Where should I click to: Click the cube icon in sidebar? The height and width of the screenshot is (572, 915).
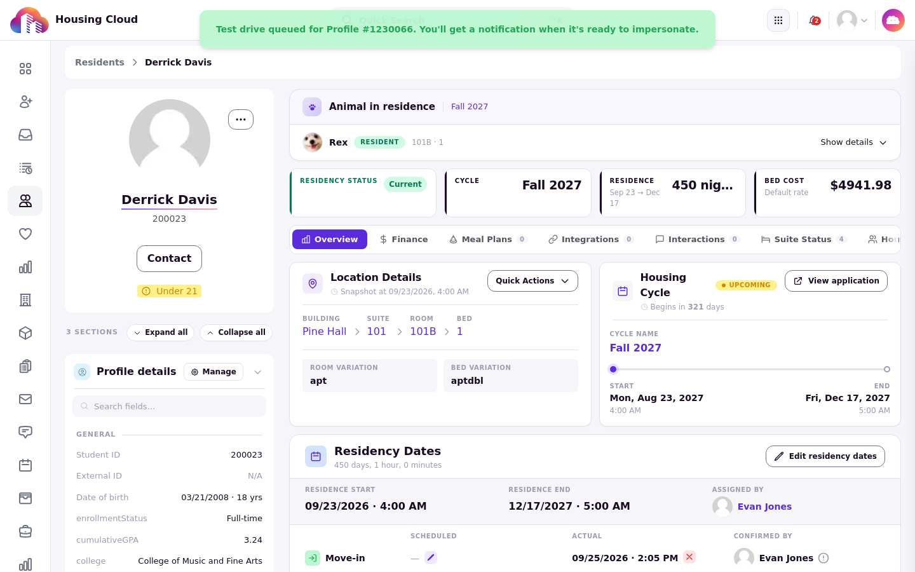click(25, 333)
